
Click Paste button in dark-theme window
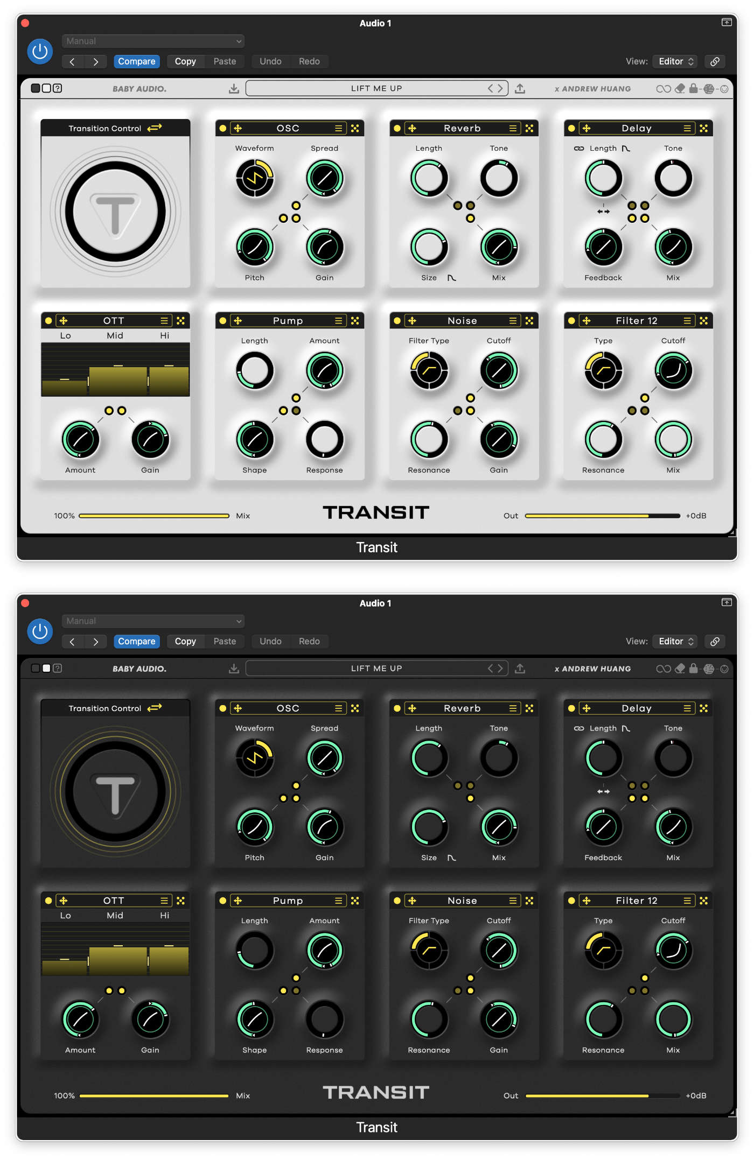click(x=225, y=641)
